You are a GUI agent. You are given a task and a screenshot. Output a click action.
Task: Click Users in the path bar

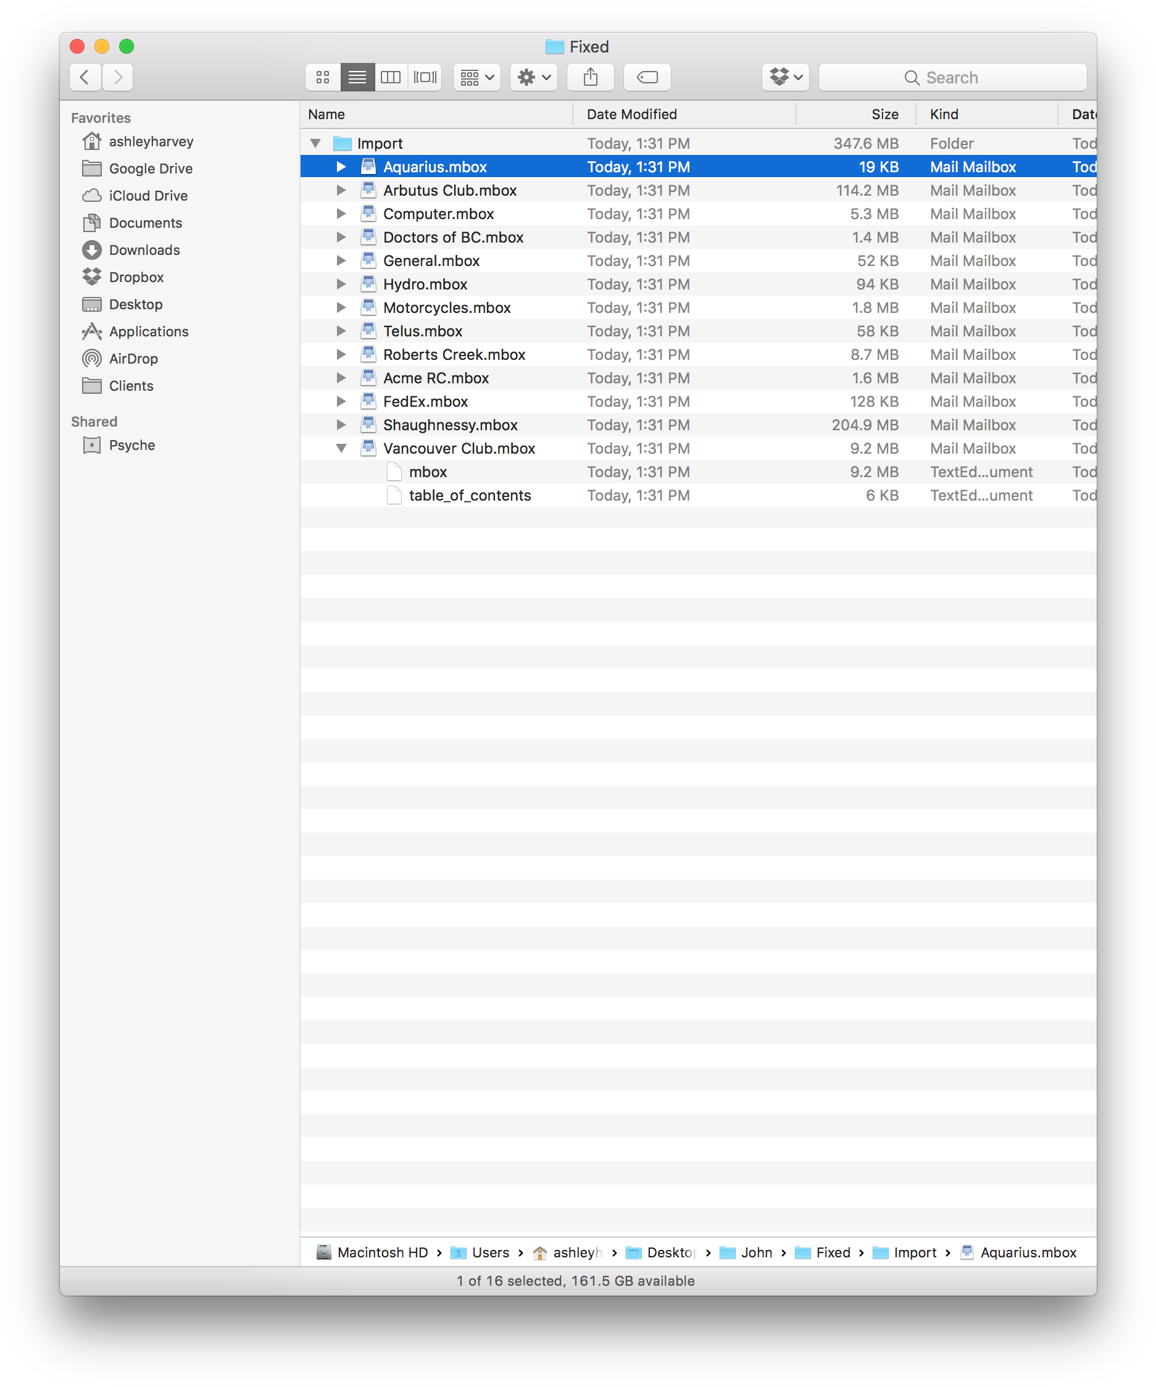tap(480, 1252)
